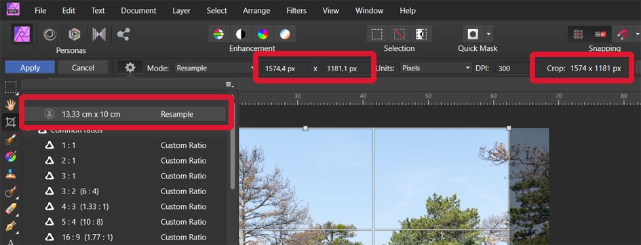Image resolution: width=641 pixels, height=245 pixels.
Task: Apply Auto White Balance enhancement
Action: click(x=285, y=35)
